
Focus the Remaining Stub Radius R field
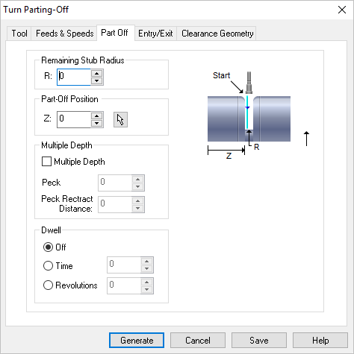click(x=74, y=77)
